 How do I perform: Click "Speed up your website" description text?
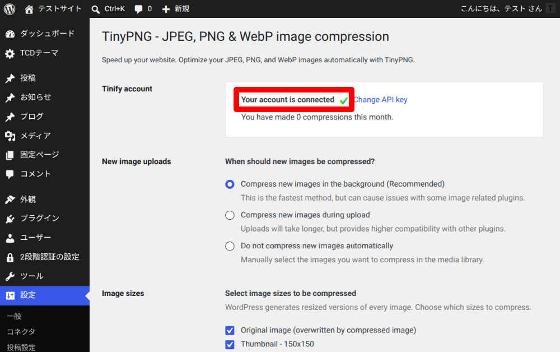click(x=258, y=60)
